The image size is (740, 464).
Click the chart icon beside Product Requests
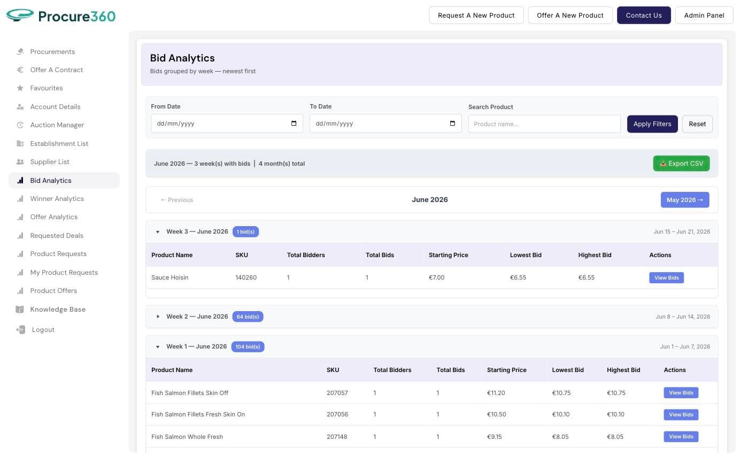point(20,254)
